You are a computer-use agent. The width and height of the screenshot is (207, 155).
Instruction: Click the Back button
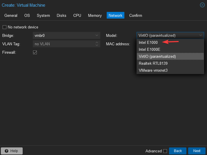click(x=178, y=151)
